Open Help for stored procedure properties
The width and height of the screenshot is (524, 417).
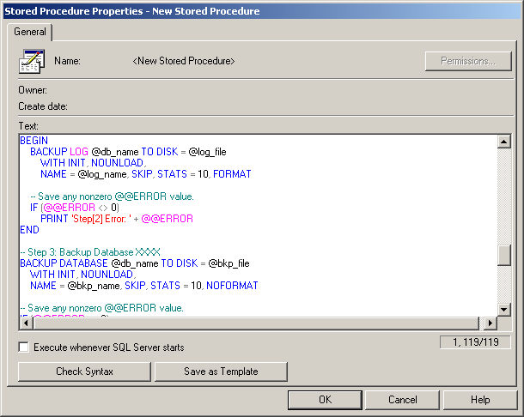(479, 400)
